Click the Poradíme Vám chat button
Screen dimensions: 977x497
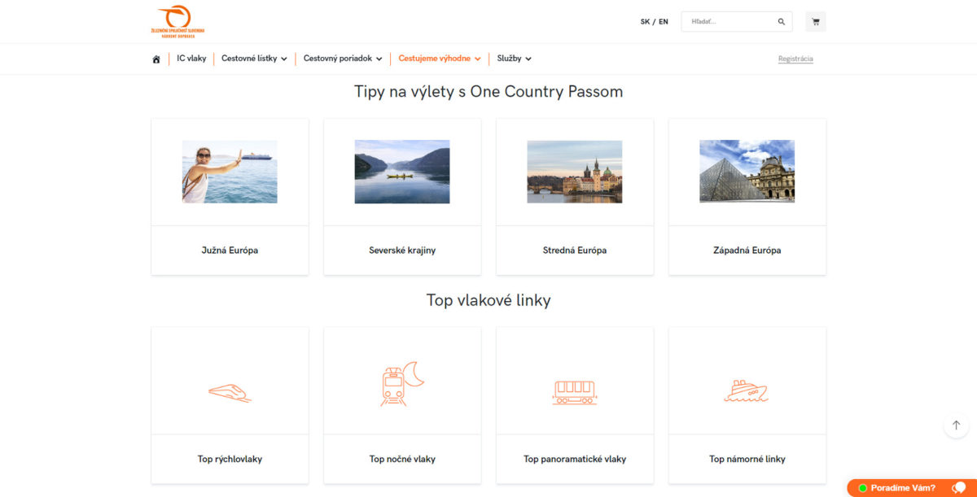point(911,487)
